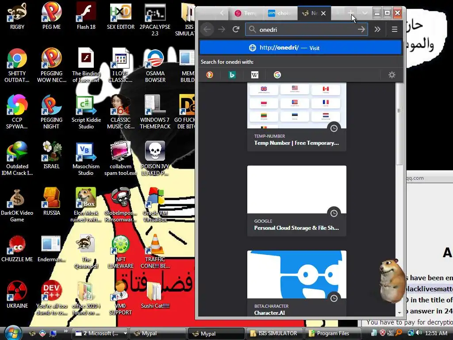Open the Character.AI thumbnail tile
This screenshot has width=453, height=340.
point(297,283)
